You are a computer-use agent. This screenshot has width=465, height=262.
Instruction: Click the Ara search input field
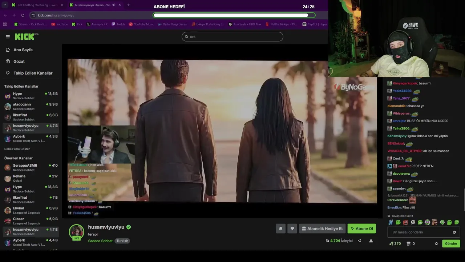point(232,37)
